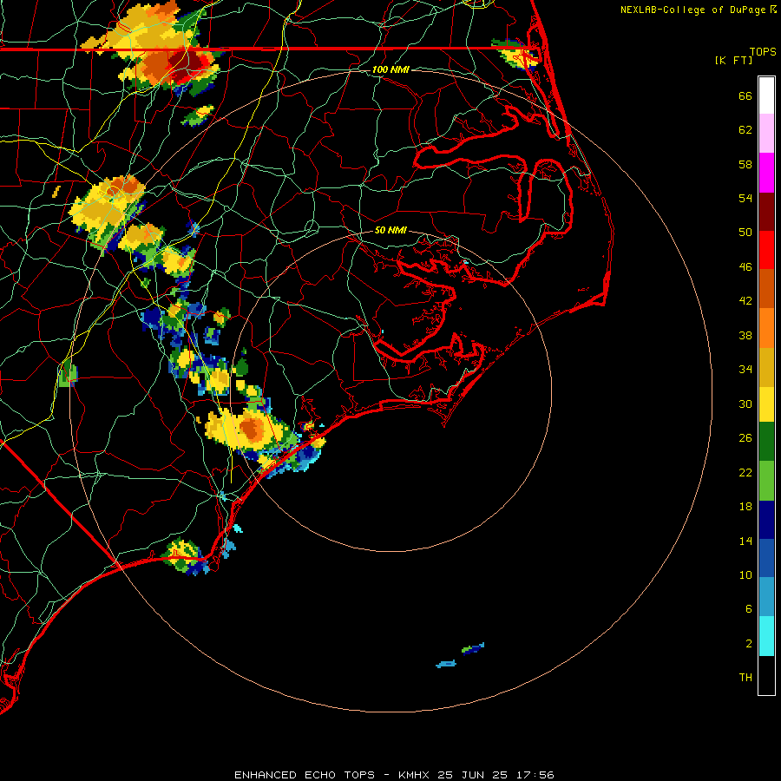Image resolution: width=781 pixels, height=781 pixels.
Task: Click the bright red swatch near 50 kft
Action: (766, 250)
